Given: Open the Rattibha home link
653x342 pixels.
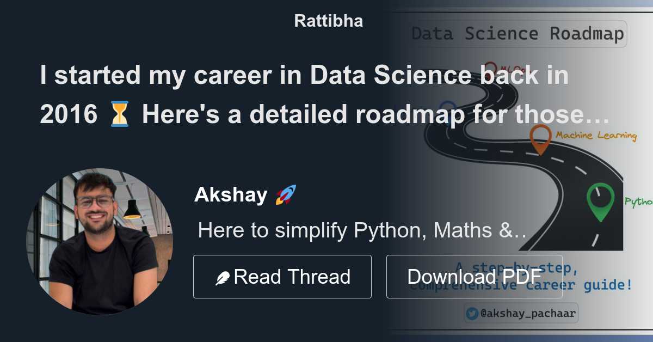Looking at the screenshot, I should tap(328, 21).
